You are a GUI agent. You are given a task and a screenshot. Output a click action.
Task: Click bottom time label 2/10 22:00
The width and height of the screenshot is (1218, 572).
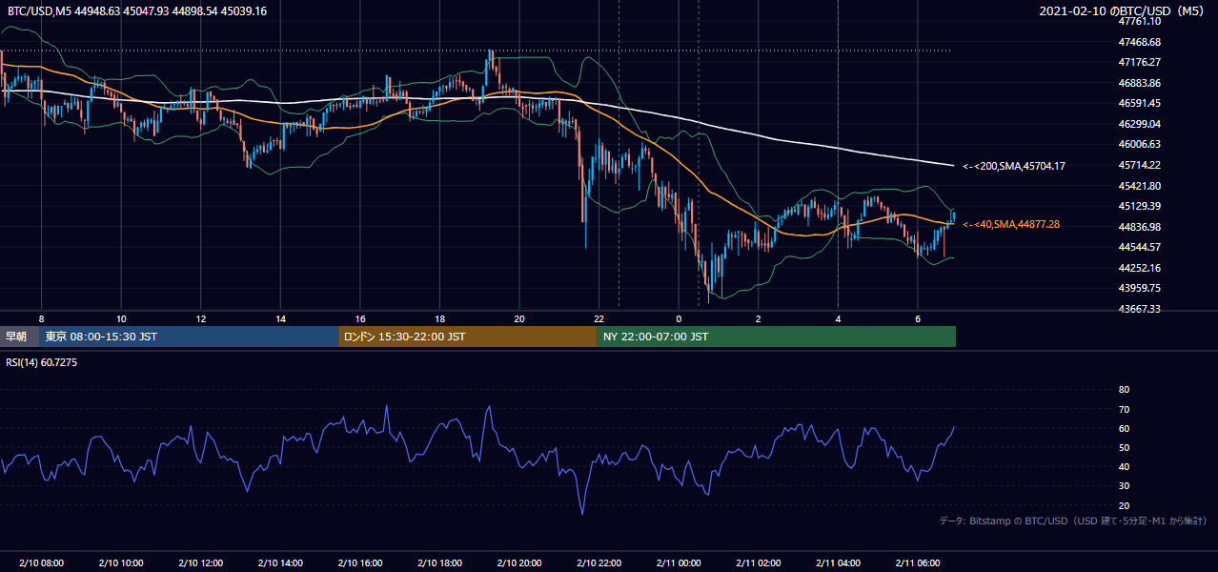point(599,563)
